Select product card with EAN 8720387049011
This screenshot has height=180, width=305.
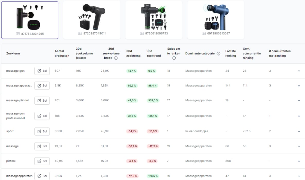92,20
